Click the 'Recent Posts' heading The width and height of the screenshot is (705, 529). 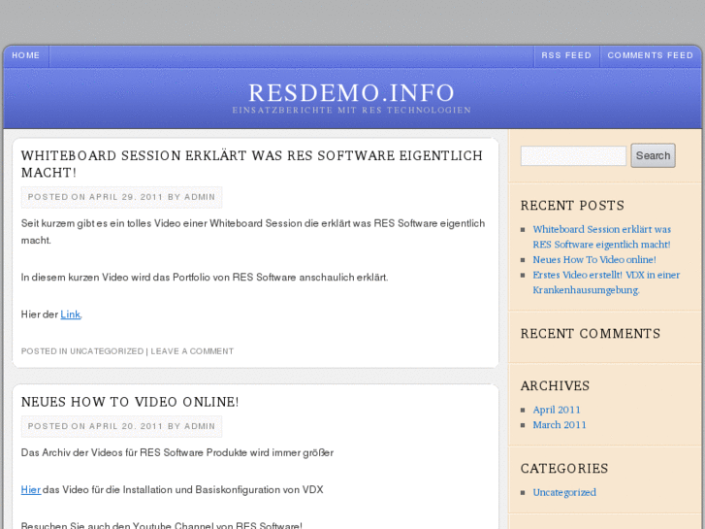click(x=572, y=206)
